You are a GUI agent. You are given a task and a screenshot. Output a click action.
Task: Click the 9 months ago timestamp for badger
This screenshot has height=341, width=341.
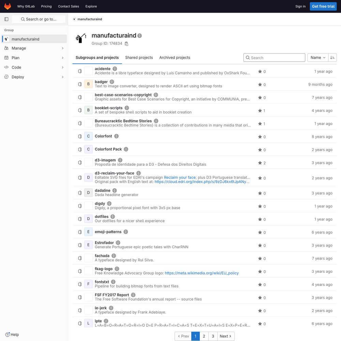[x=320, y=84]
